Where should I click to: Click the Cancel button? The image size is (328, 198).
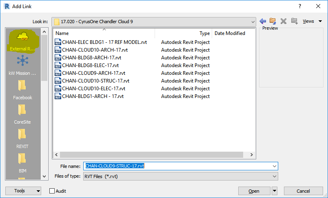[303, 191]
